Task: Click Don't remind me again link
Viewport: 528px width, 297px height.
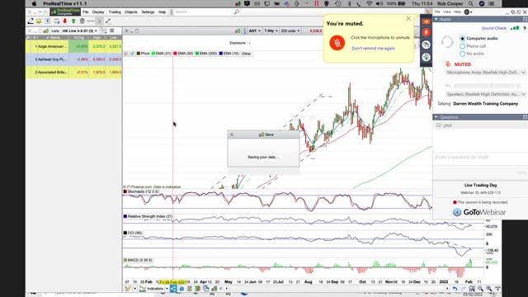Action: point(373,49)
